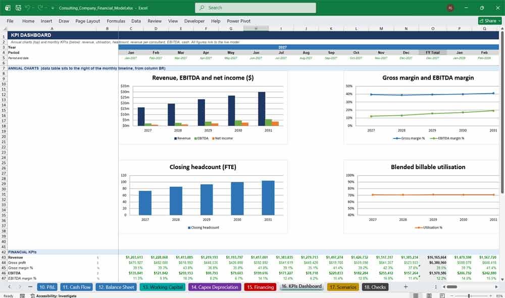Open the Formulas ribbon tab
505x298 pixels.
[116, 21]
